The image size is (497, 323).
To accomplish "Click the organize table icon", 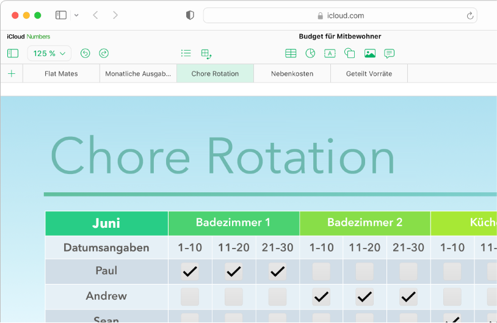I will [x=206, y=54].
